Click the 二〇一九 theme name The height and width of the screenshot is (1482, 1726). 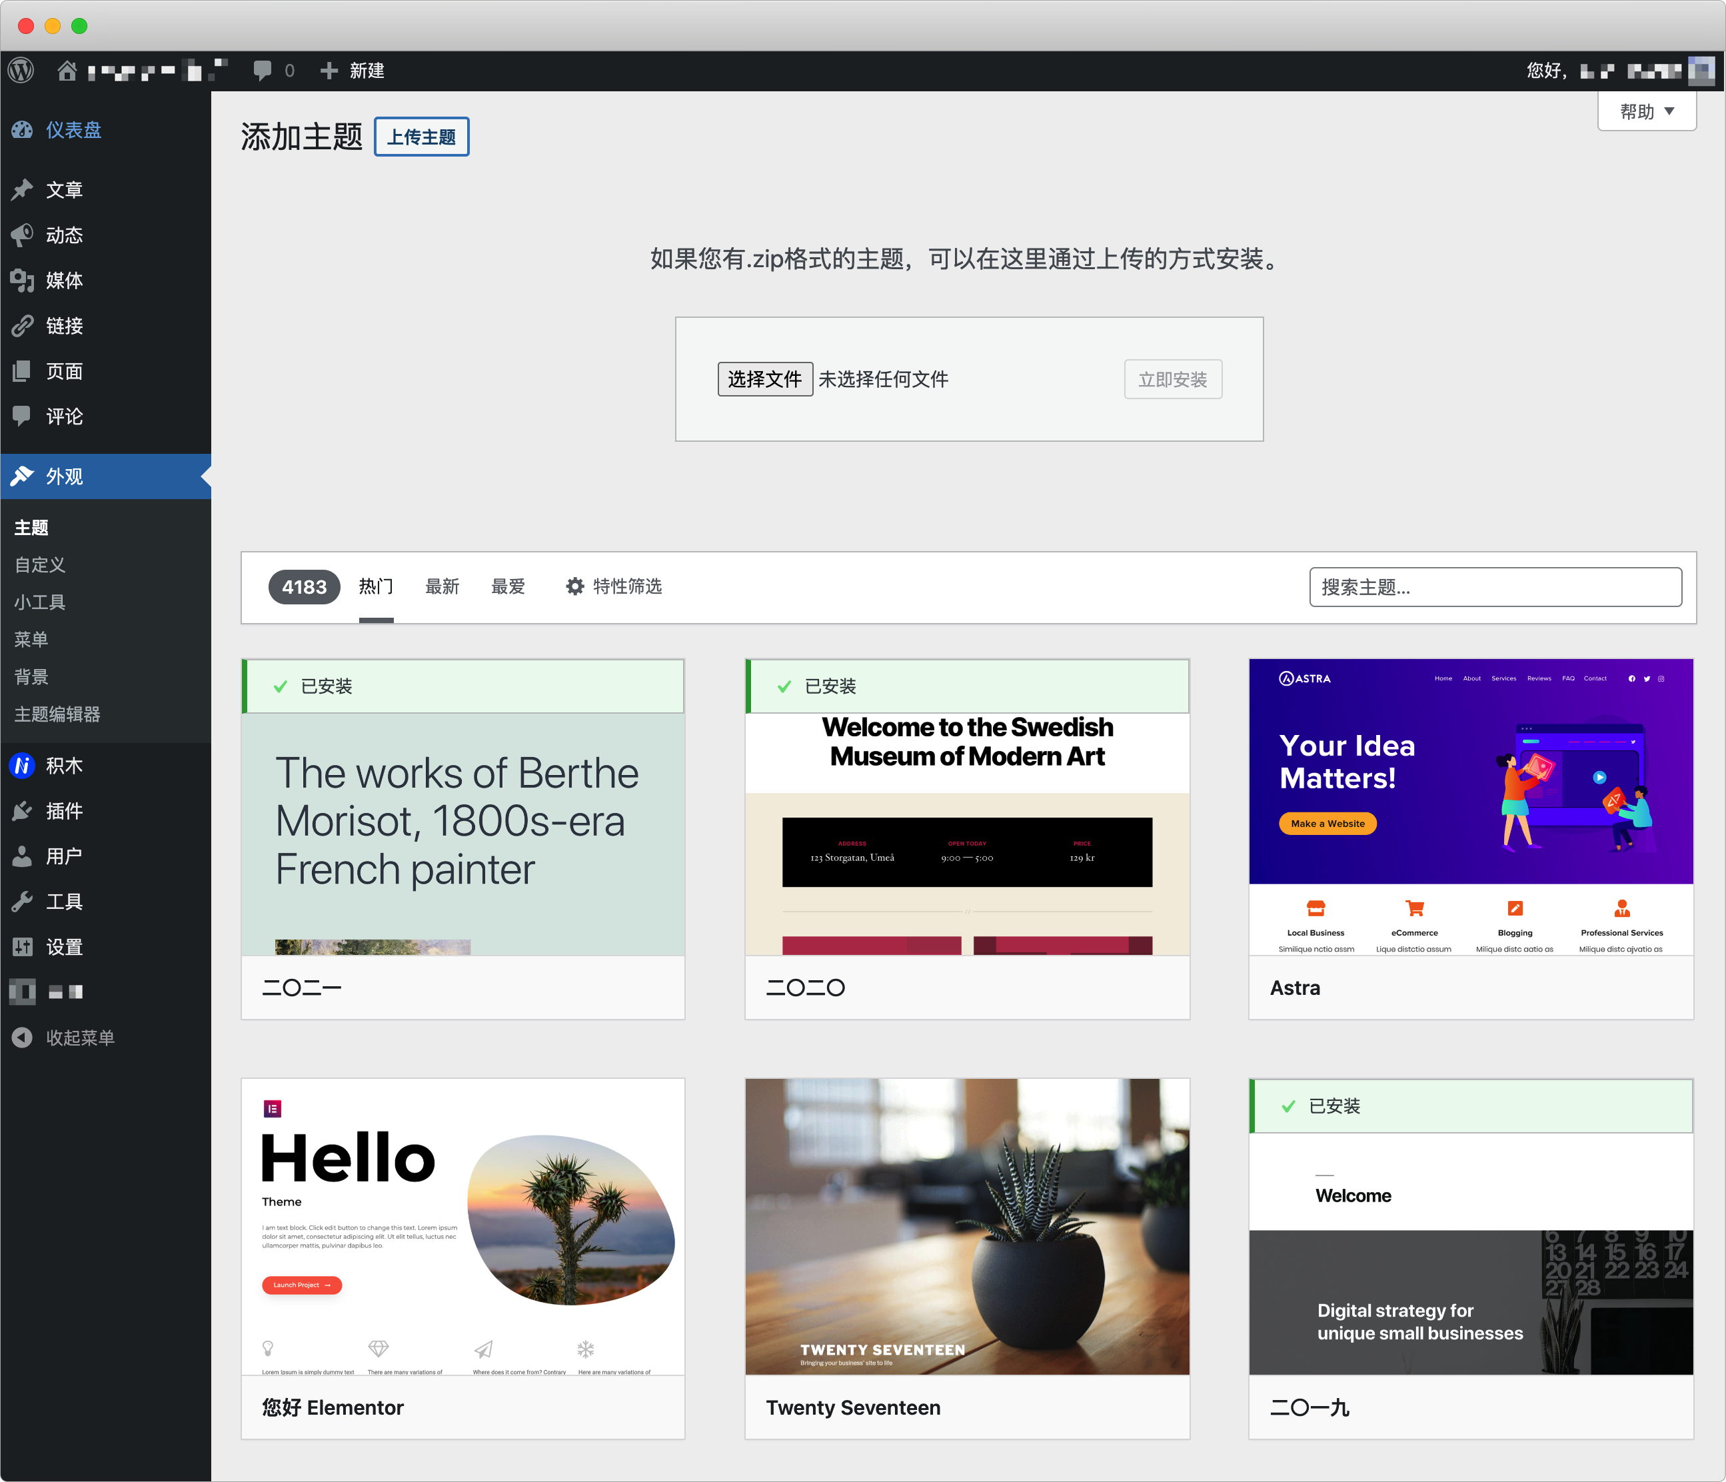pos(1309,1408)
